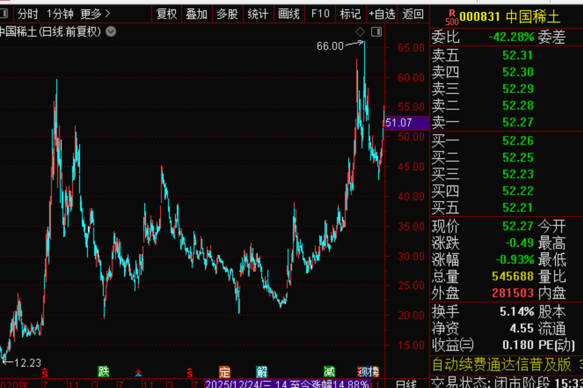Toggle 复权 price adjustment mode

(166, 14)
